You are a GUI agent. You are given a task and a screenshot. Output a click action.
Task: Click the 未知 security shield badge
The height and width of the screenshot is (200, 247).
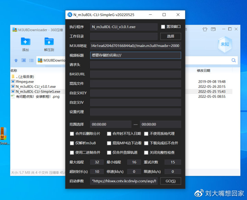225,44
